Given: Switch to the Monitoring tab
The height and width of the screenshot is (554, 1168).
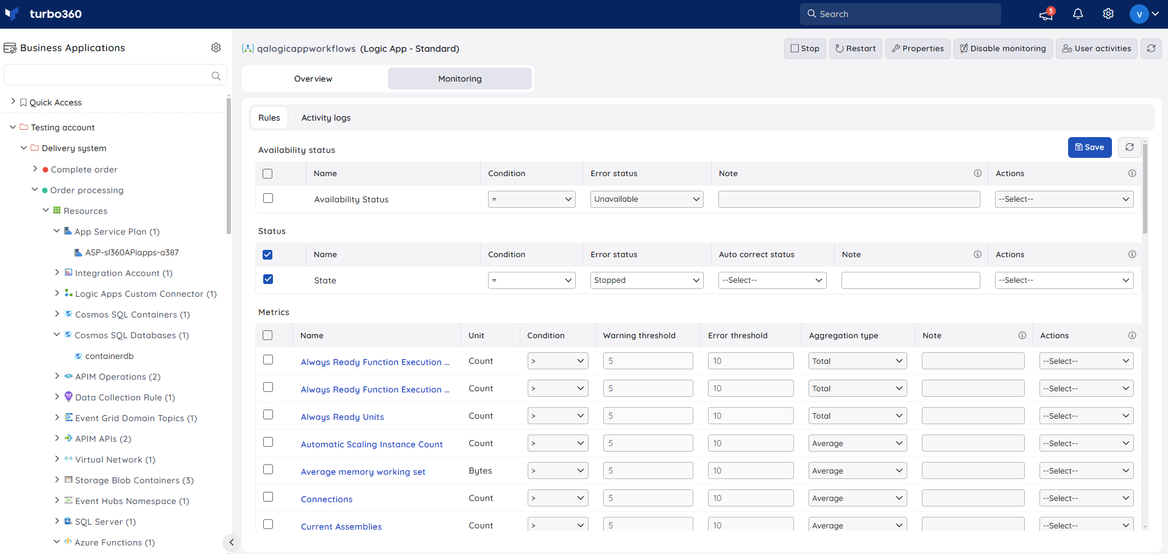Looking at the screenshot, I should point(460,79).
